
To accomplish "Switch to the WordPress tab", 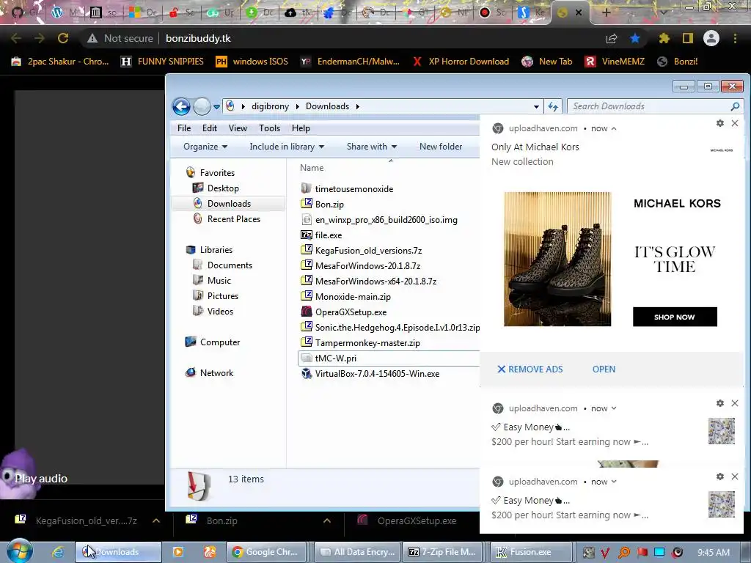I will point(57,12).
